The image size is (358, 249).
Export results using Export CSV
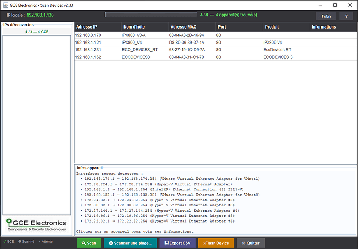coord(177,243)
